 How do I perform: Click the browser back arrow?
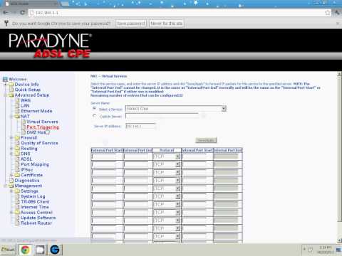[x=6, y=13]
